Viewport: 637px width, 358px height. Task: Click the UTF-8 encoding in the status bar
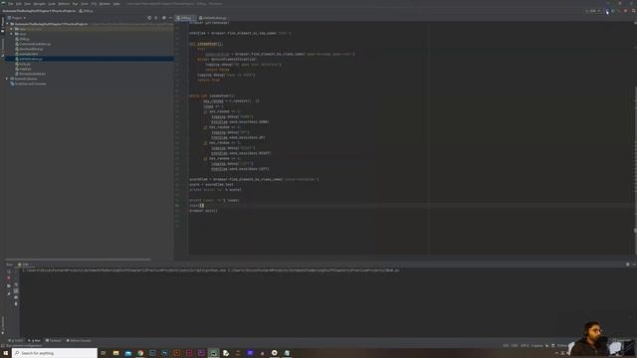pyautogui.click(x=525, y=345)
